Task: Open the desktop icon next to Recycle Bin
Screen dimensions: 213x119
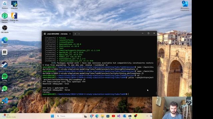Action: (14, 5)
